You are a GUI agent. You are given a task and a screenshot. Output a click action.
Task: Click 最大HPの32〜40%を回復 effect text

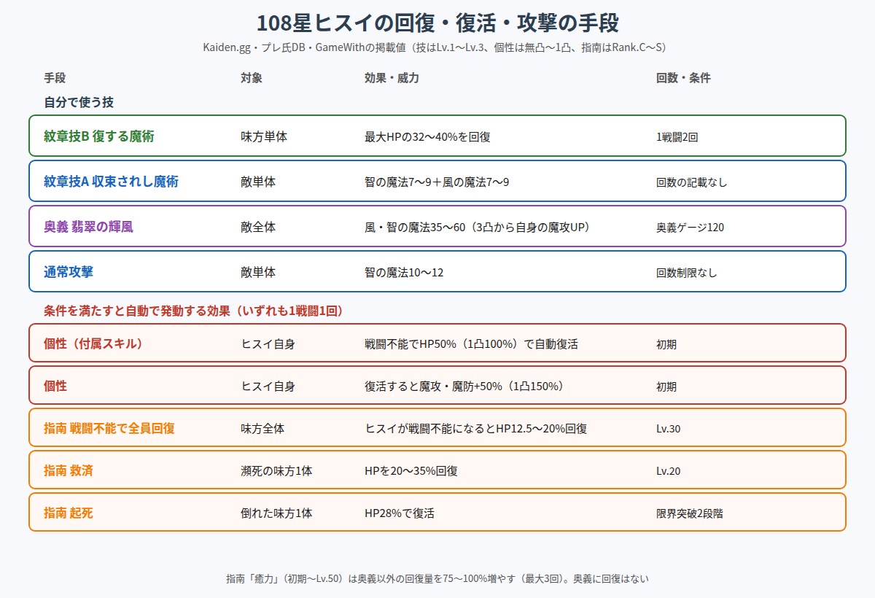427,136
